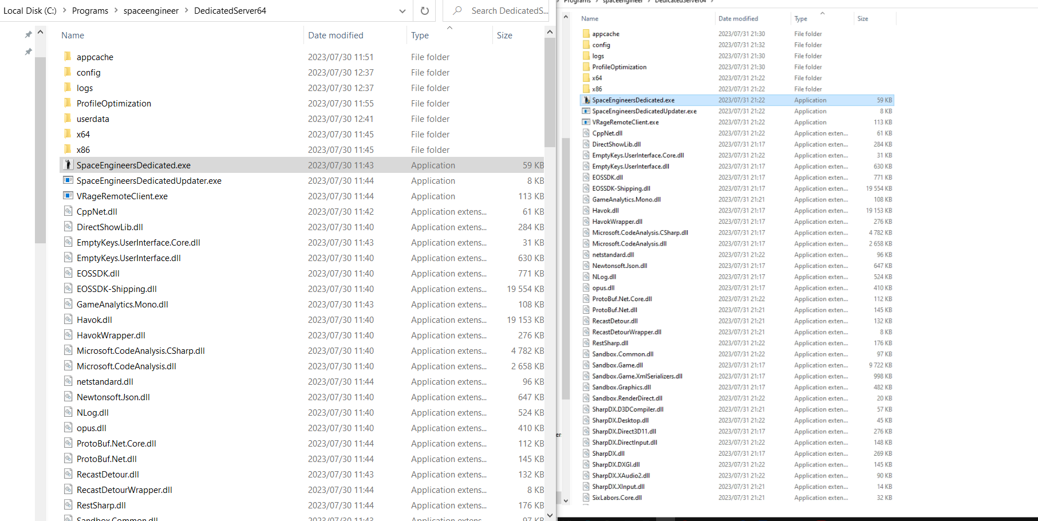
Task: Click the down arrow of right window scrollbar
Action: pyautogui.click(x=566, y=500)
